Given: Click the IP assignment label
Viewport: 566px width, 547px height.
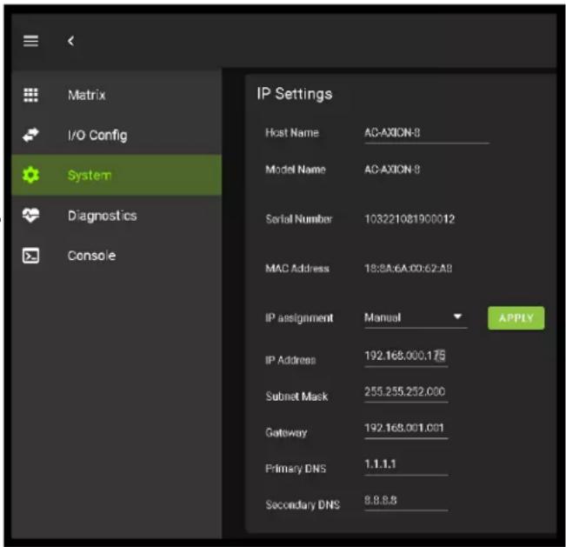Looking at the screenshot, I should (x=299, y=318).
